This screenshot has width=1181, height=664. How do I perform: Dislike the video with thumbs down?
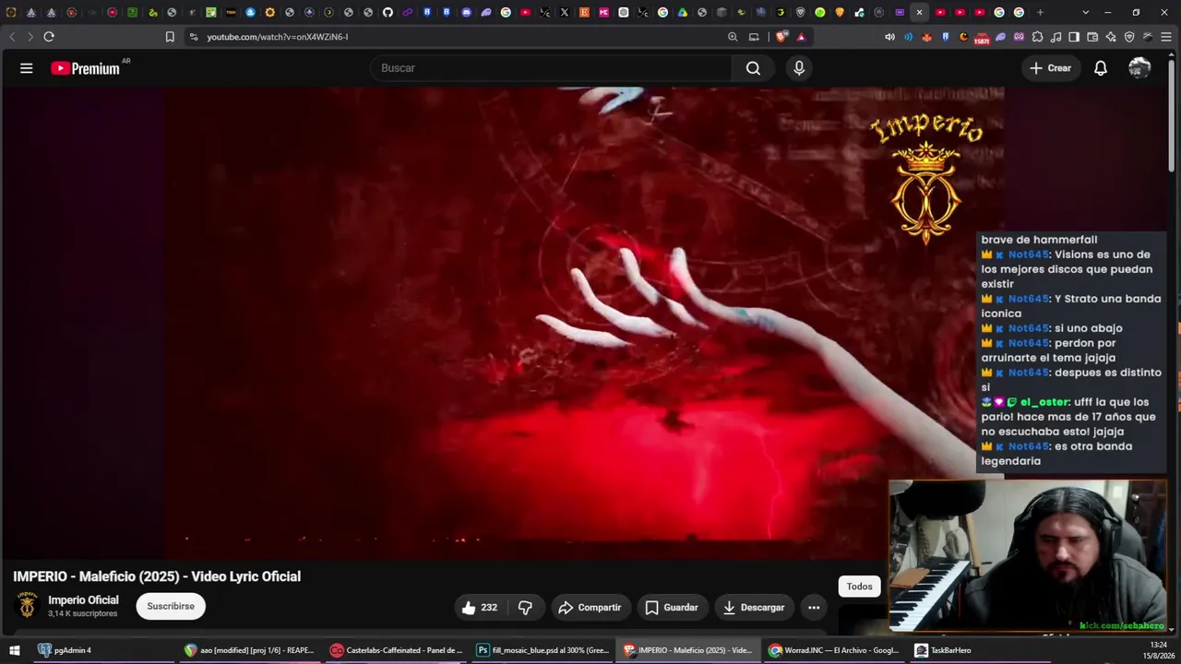525,608
